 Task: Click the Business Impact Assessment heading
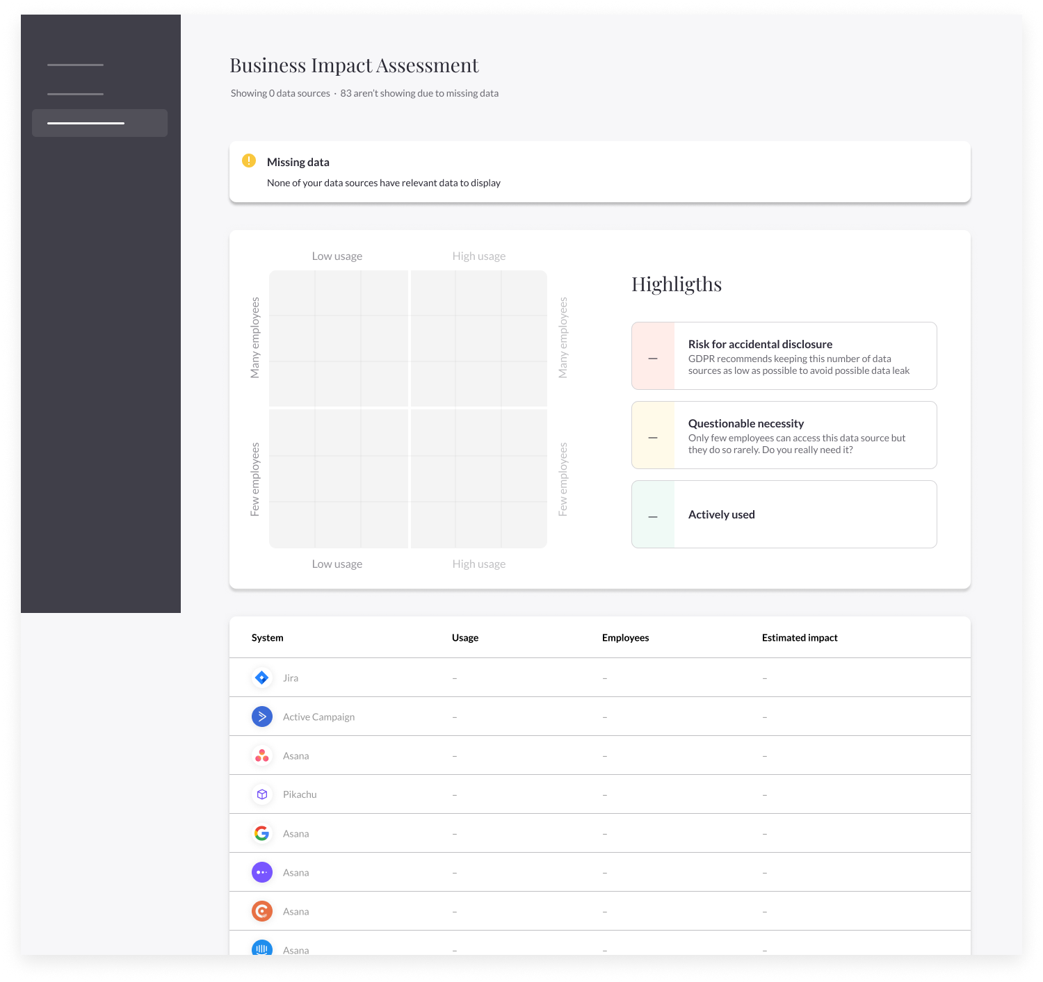pyautogui.click(x=354, y=65)
